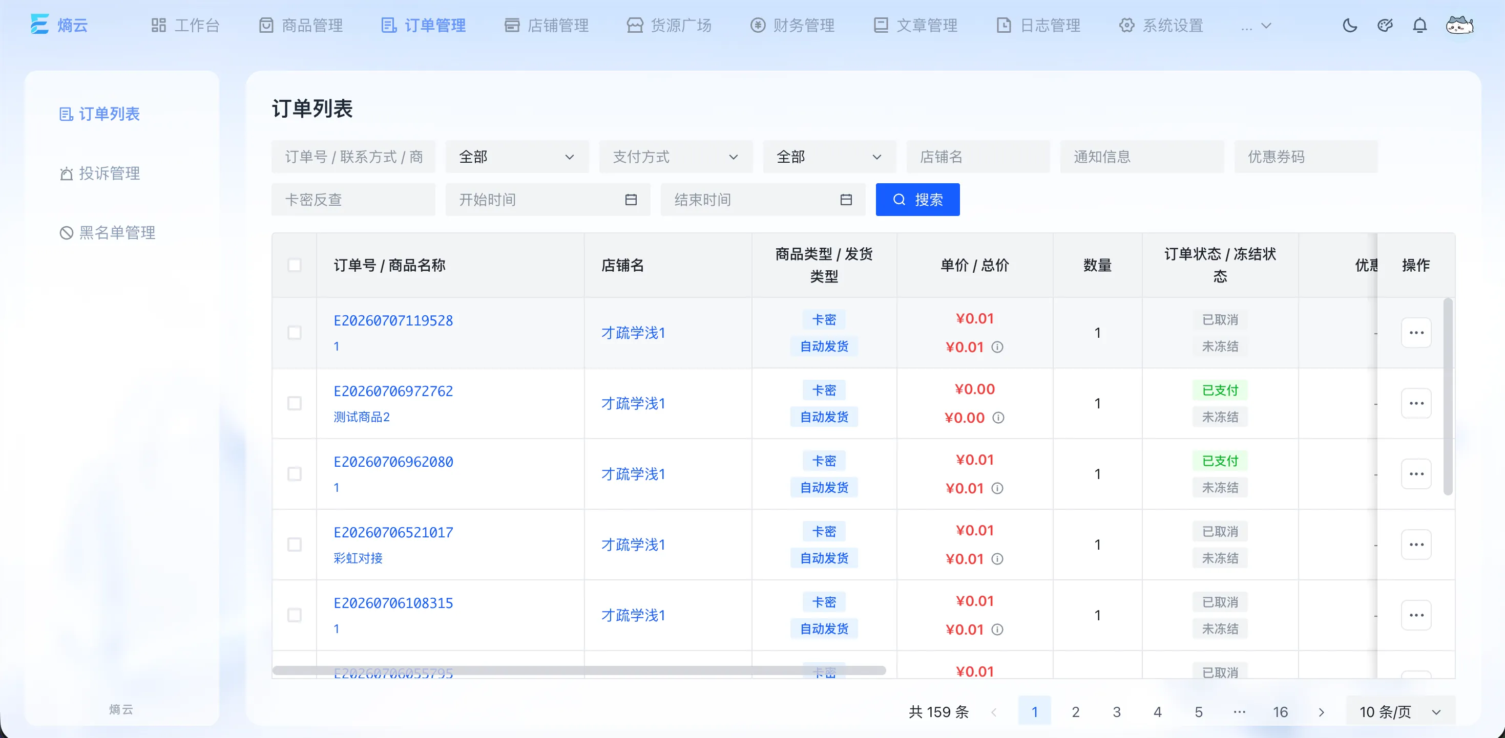Check order E20260706962080 row
Viewport: 1505px width, 738px height.
tap(295, 474)
